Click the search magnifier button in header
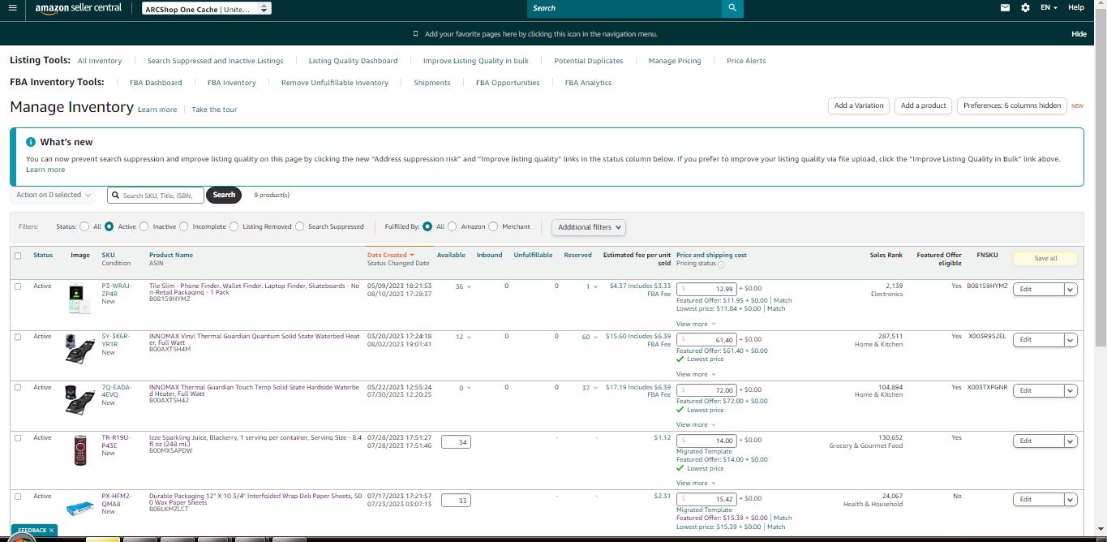Image resolution: width=1107 pixels, height=542 pixels. 732,8
